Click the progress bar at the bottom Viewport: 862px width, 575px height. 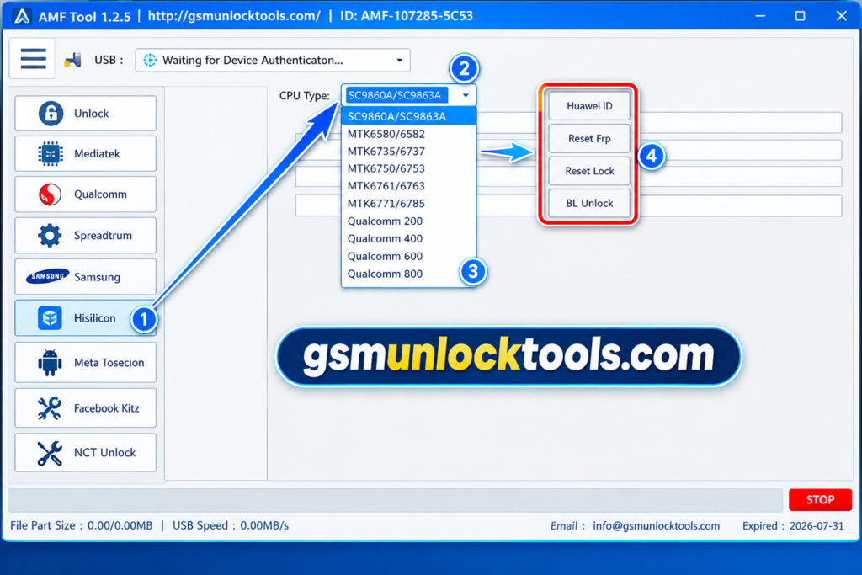pyautogui.click(x=396, y=500)
